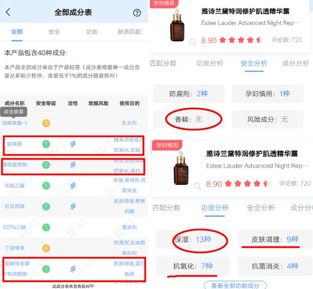Tap 防腐剂: 2种 tile

click(188, 94)
